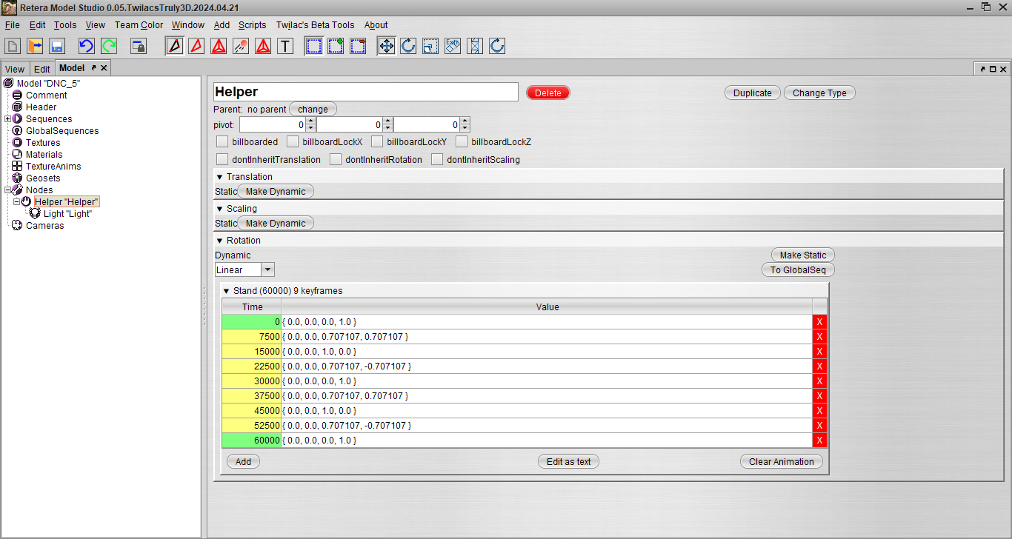Click the New file toolbar icon

[13, 46]
